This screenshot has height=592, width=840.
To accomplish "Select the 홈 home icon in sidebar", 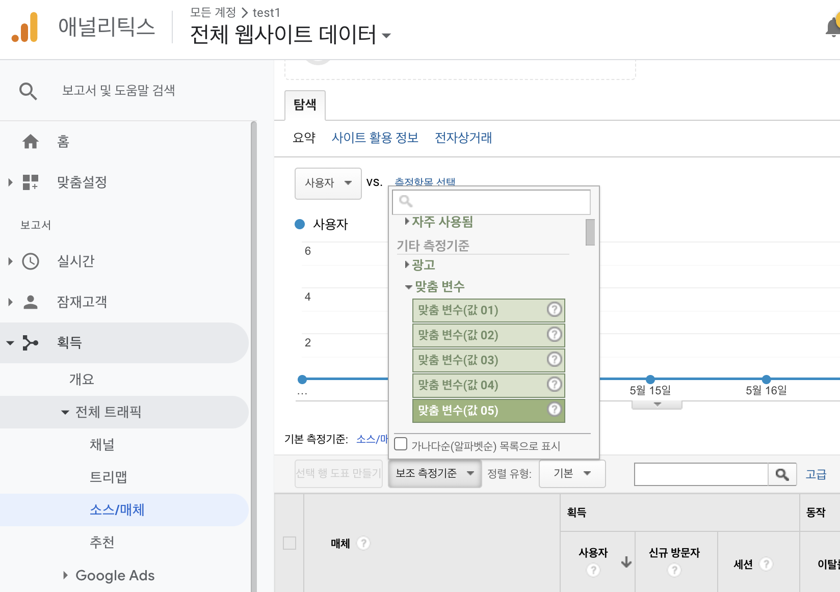I will 31,142.
